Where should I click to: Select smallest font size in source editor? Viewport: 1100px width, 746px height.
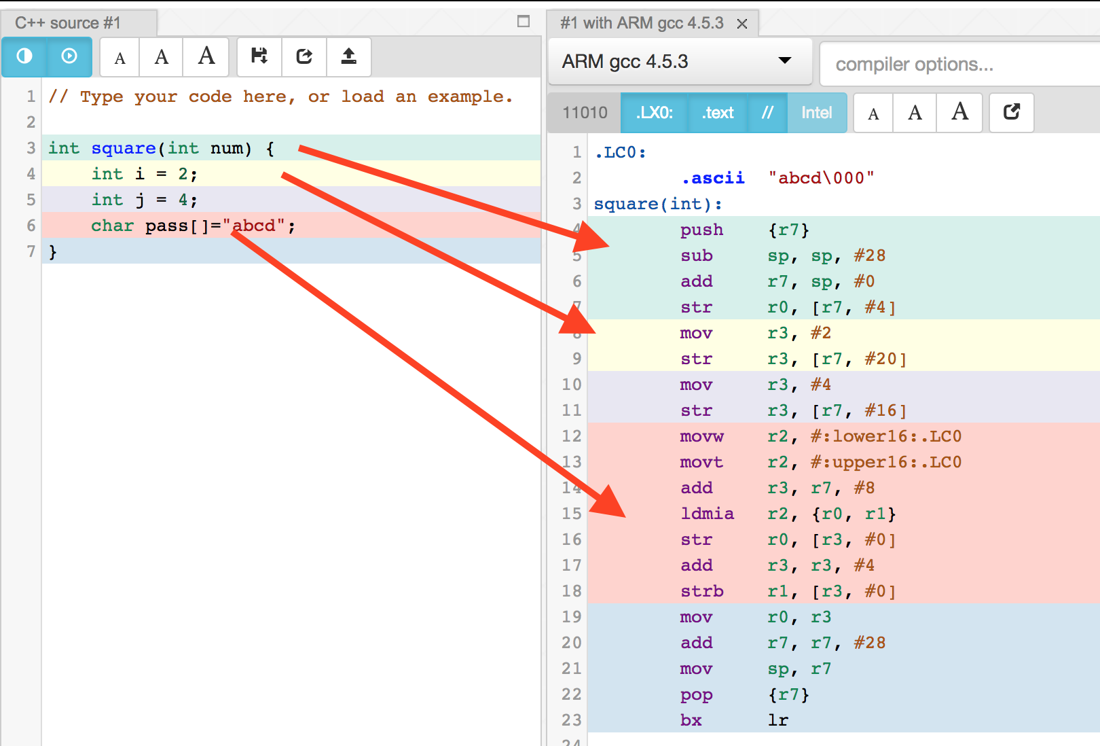pos(120,58)
